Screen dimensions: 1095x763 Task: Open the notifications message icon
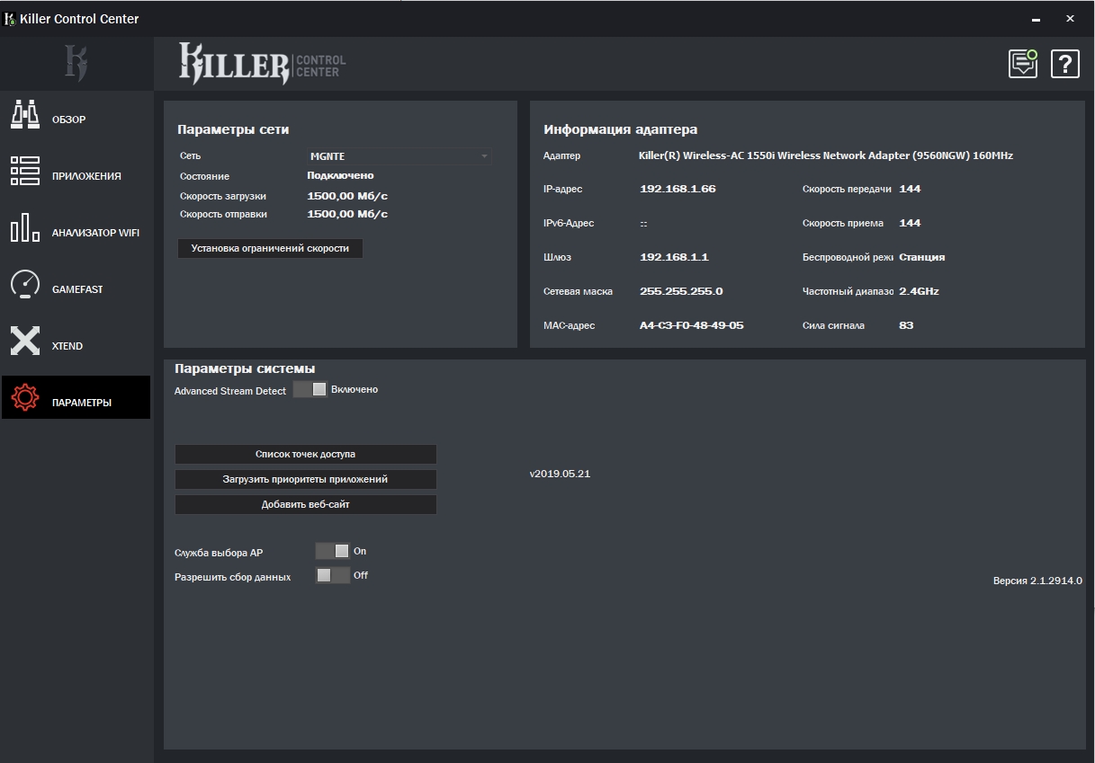tap(1023, 63)
